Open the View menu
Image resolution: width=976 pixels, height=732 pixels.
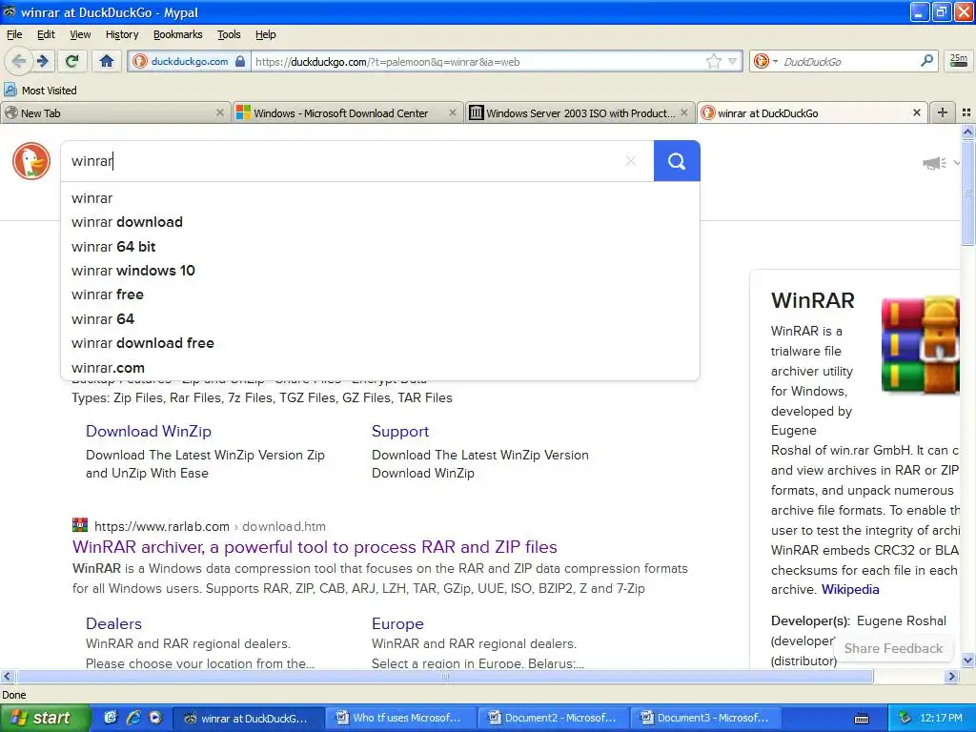80,34
